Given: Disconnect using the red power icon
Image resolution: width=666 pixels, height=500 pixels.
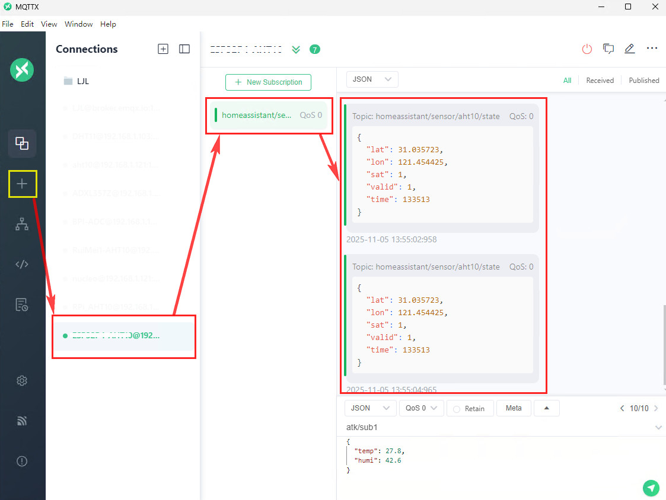Looking at the screenshot, I should pyautogui.click(x=587, y=49).
